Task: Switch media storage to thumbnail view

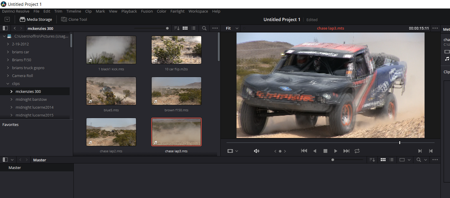Action: pyautogui.click(x=185, y=28)
